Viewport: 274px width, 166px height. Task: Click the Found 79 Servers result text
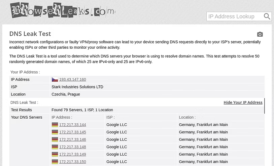[82, 110]
